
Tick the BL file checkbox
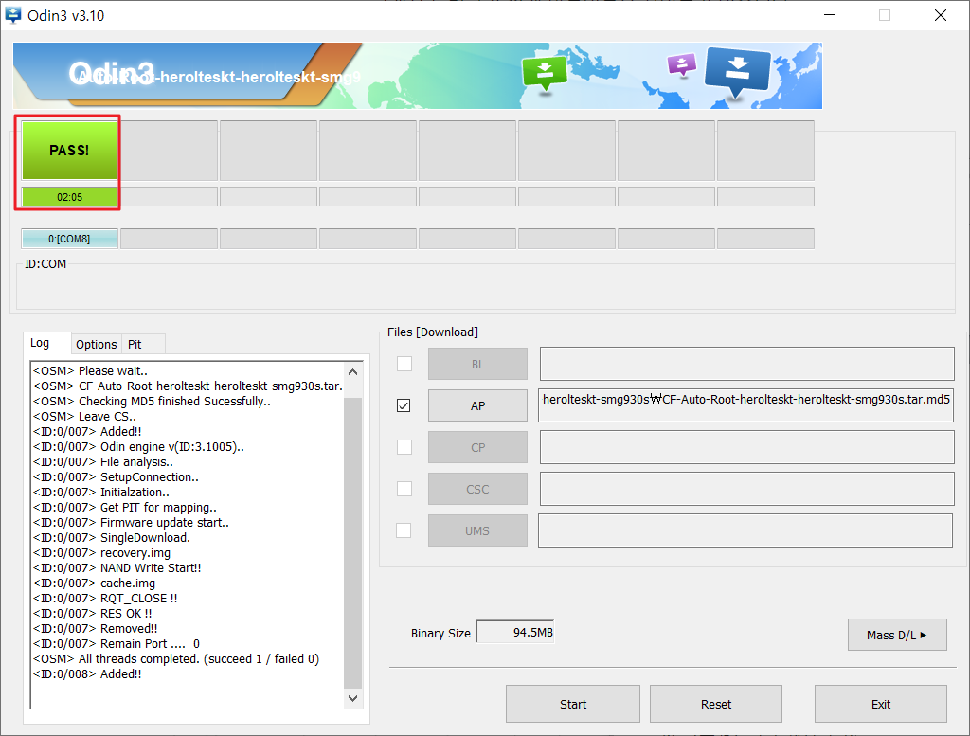click(x=404, y=364)
